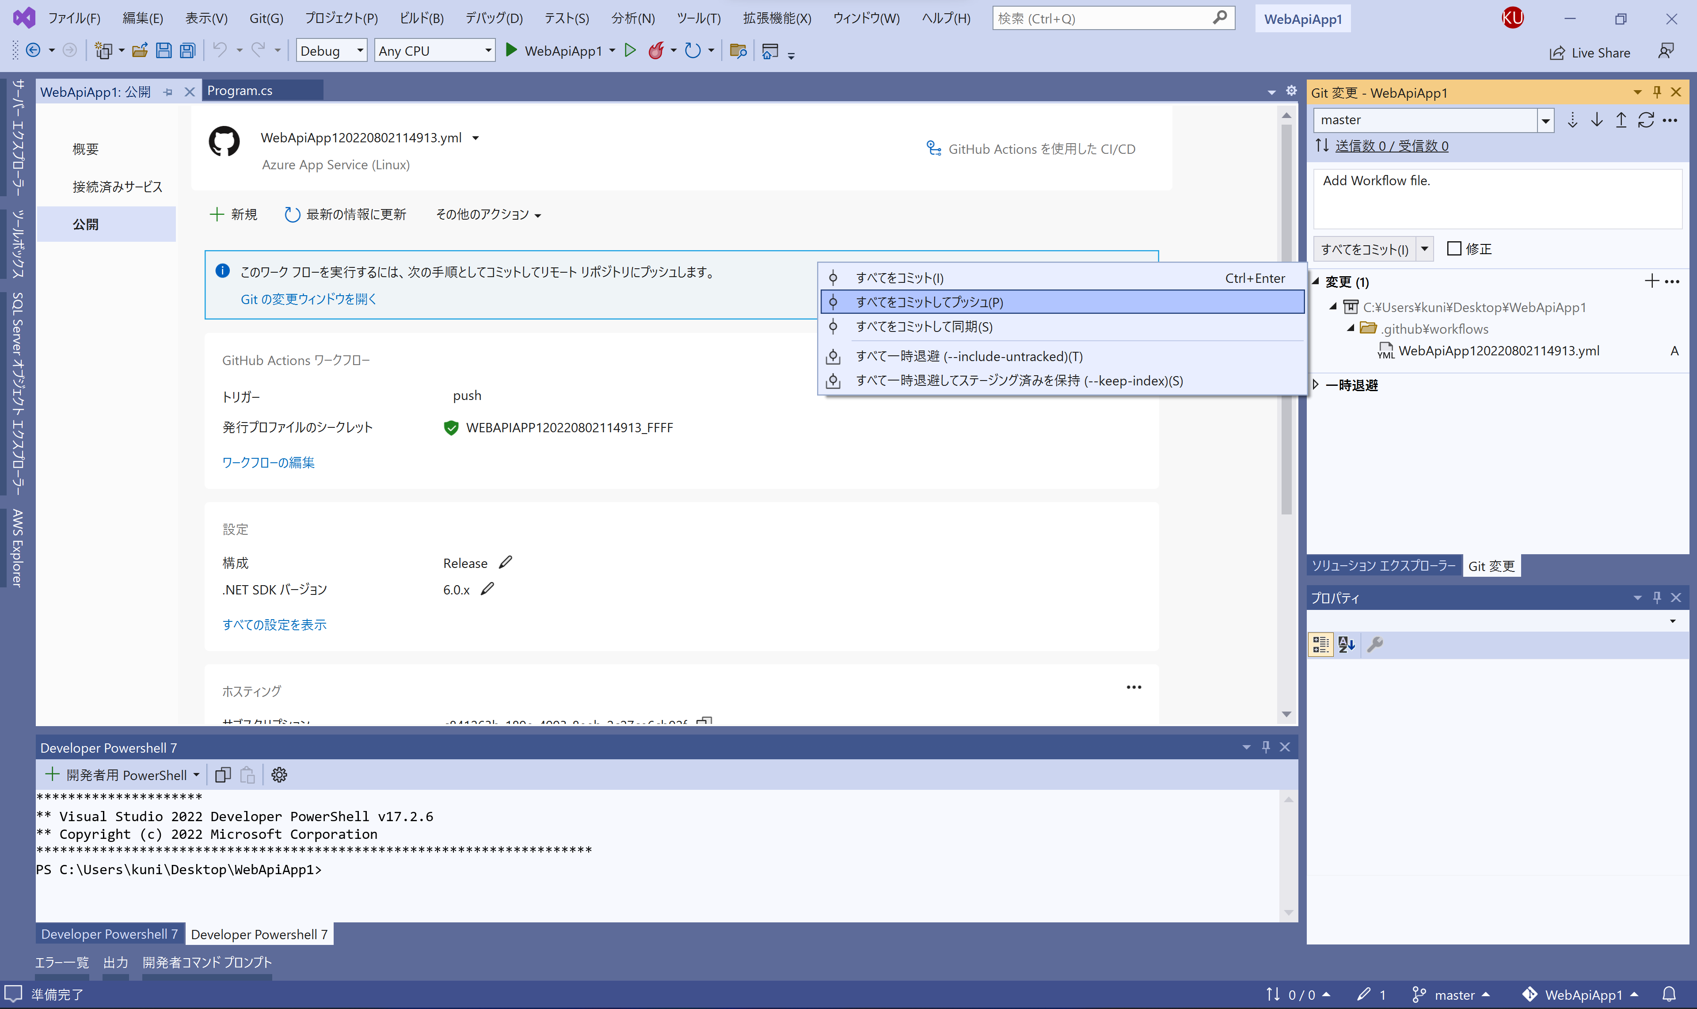Click the navigate backward arrow icon
The width and height of the screenshot is (1697, 1009).
pos(33,50)
